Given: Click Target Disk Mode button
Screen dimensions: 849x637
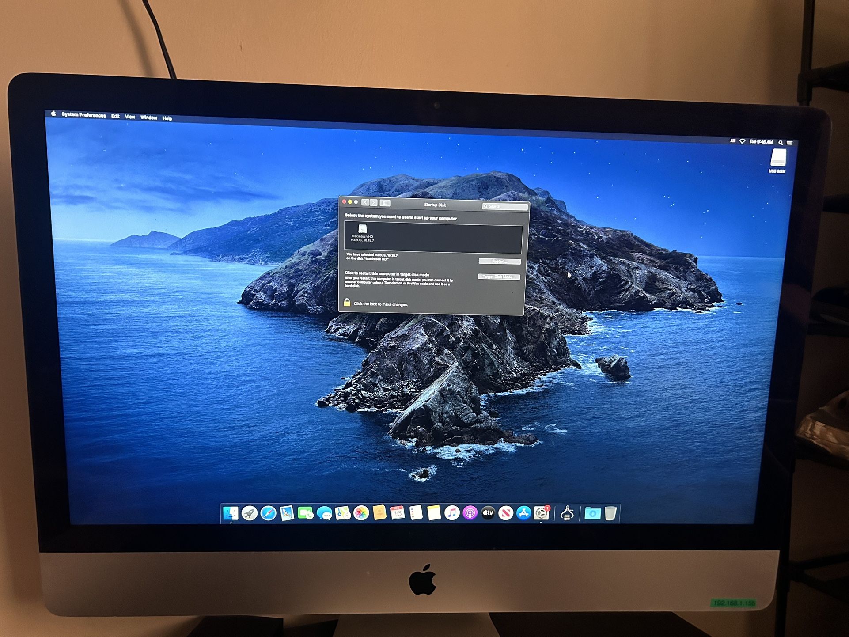Looking at the screenshot, I should coord(498,277).
